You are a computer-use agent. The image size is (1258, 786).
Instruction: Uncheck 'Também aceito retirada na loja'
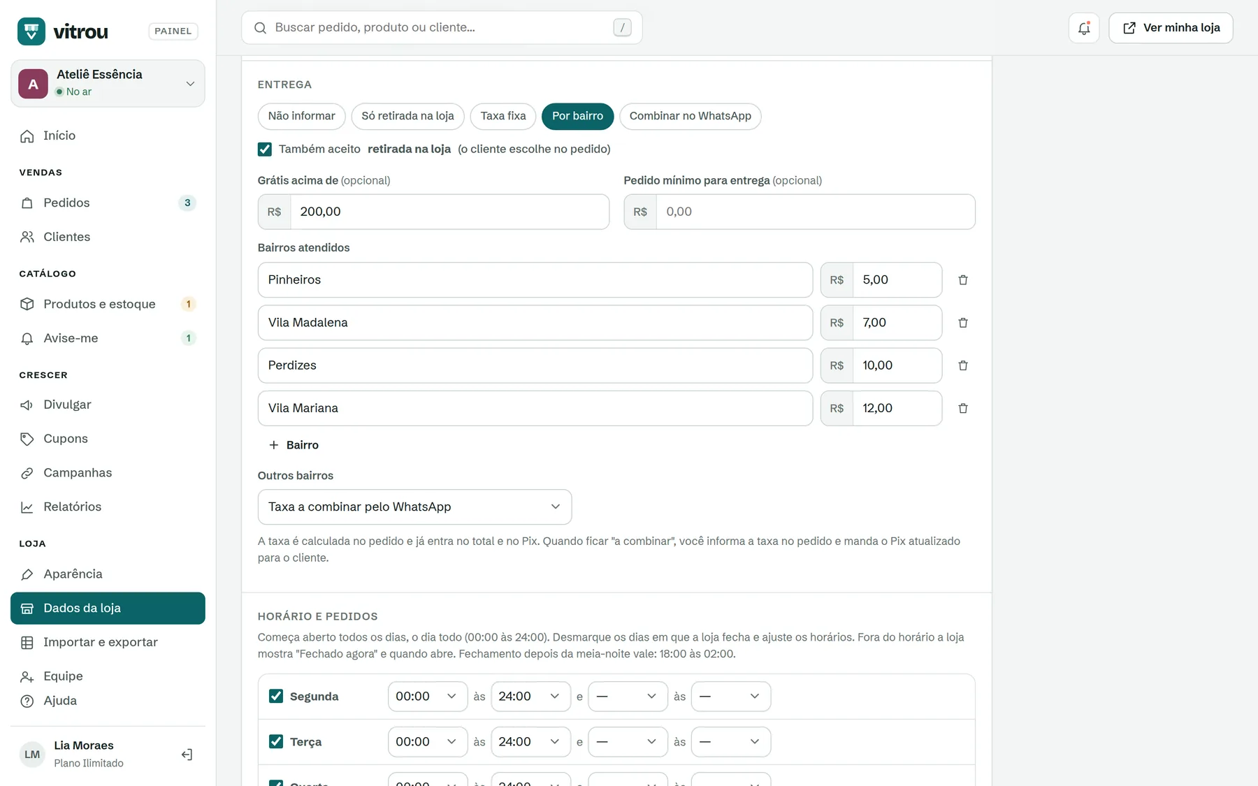(265, 149)
